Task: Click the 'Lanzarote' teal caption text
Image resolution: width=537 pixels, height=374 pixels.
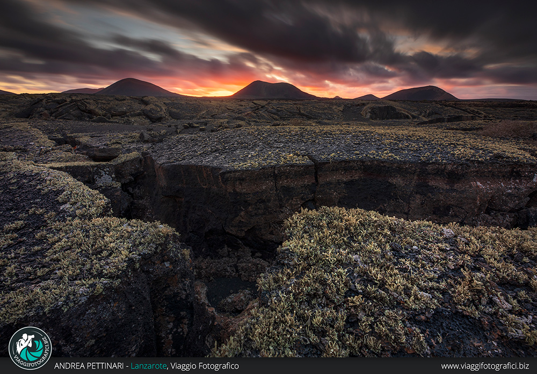Action: pyautogui.click(x=149, y=366)
